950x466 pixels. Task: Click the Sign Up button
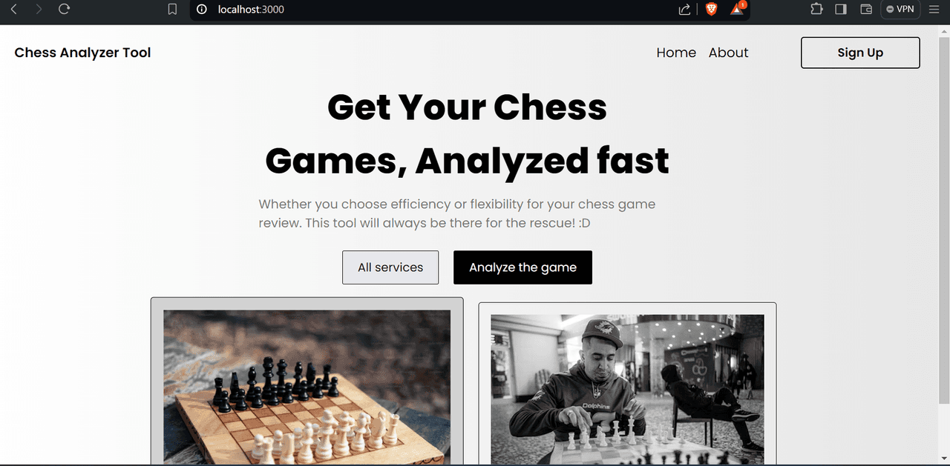[860, 53]
